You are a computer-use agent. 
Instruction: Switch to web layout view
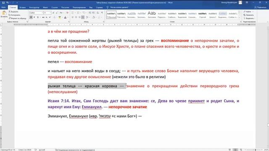[241, 150]
